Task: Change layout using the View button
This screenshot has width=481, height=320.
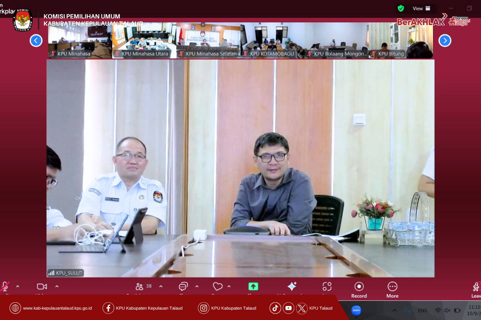Action: (421, 8)
